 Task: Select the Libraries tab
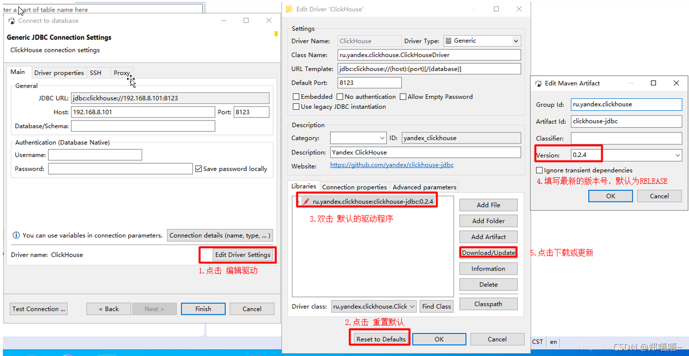coord(304,186)
